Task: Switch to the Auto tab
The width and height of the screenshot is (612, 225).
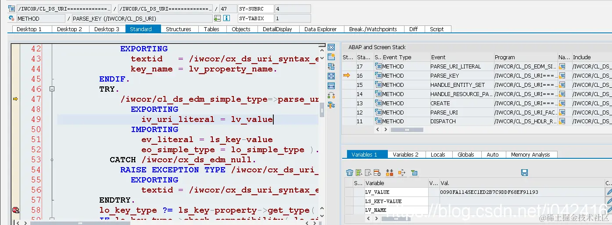Action: pos(493,155)
